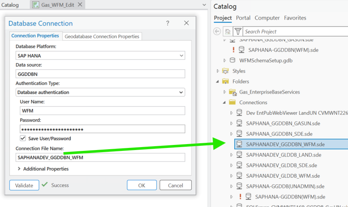Screen dimensions: 348x207
Task: Click the Data source field
Action: coord(100,74)
